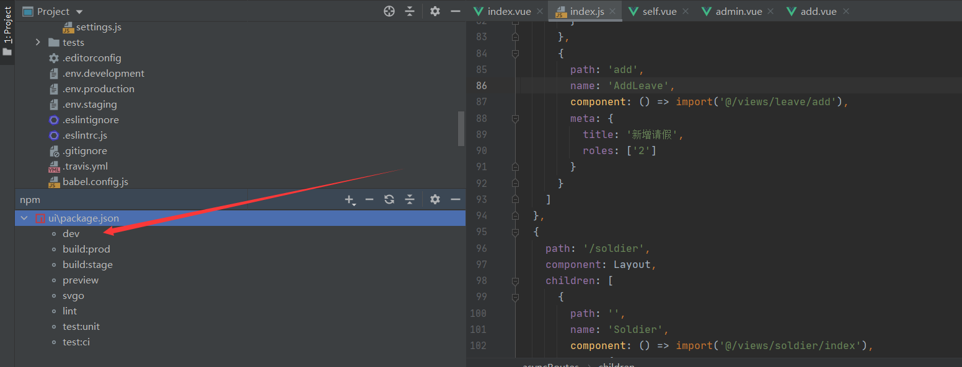The width and height of the screenshot is (962, 367).
Task: Close the self.vue tab
Action: (x=685, y=11)
